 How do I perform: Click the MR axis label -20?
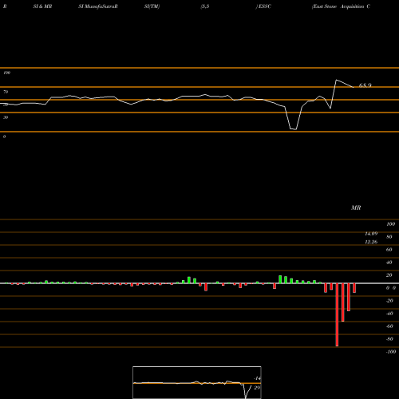click(x=389, y=301)
